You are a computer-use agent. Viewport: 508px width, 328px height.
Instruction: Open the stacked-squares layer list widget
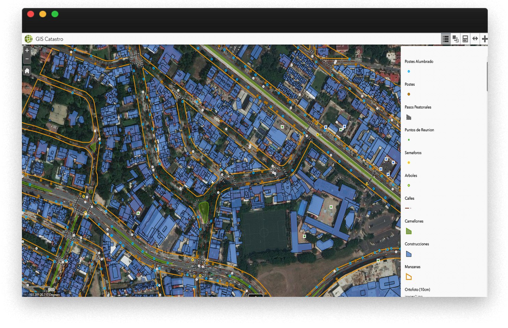tap(455, 39)
